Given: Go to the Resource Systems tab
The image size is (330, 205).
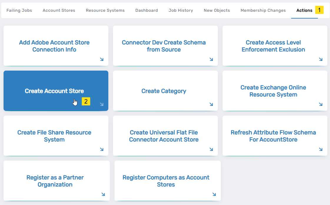Looking at the screenshot, I should 105,10.
